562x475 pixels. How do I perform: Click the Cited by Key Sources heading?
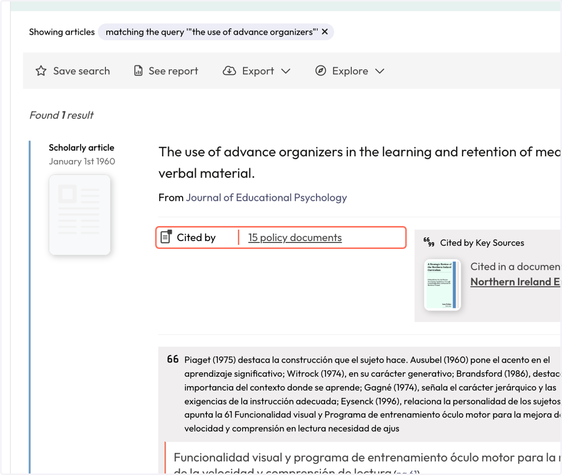click(x=482, y=242)
